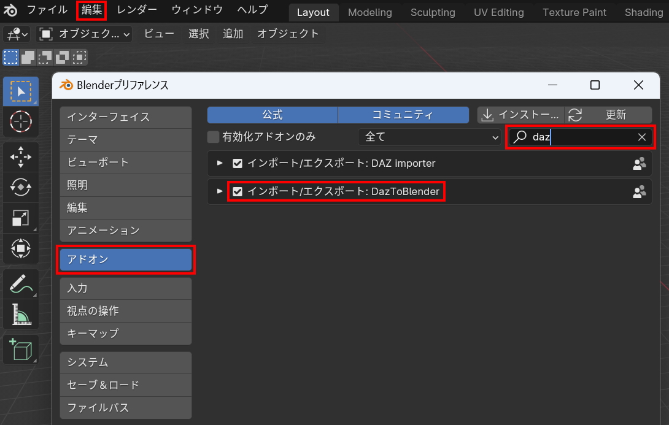
Task: Click the 更新 refresh button
Action: pos(608,115)
